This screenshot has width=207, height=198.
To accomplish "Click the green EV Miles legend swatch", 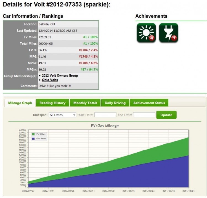I will pyautogui.click(x=33, y=134).
